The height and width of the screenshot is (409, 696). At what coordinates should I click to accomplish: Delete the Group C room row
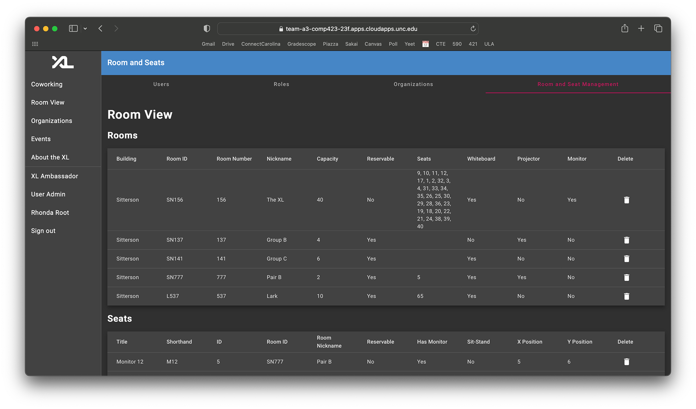click(626, 259)
